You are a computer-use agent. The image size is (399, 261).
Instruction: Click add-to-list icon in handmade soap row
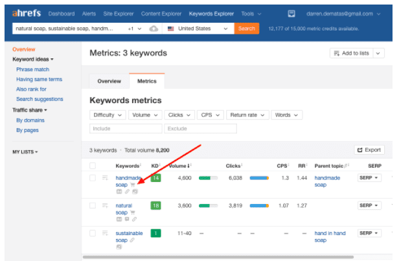tap(105, 177)
